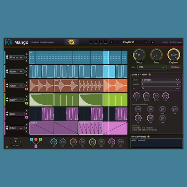Mute the Gater lane
The height and width of the screenshot is (187, 187).
(27, 68)
